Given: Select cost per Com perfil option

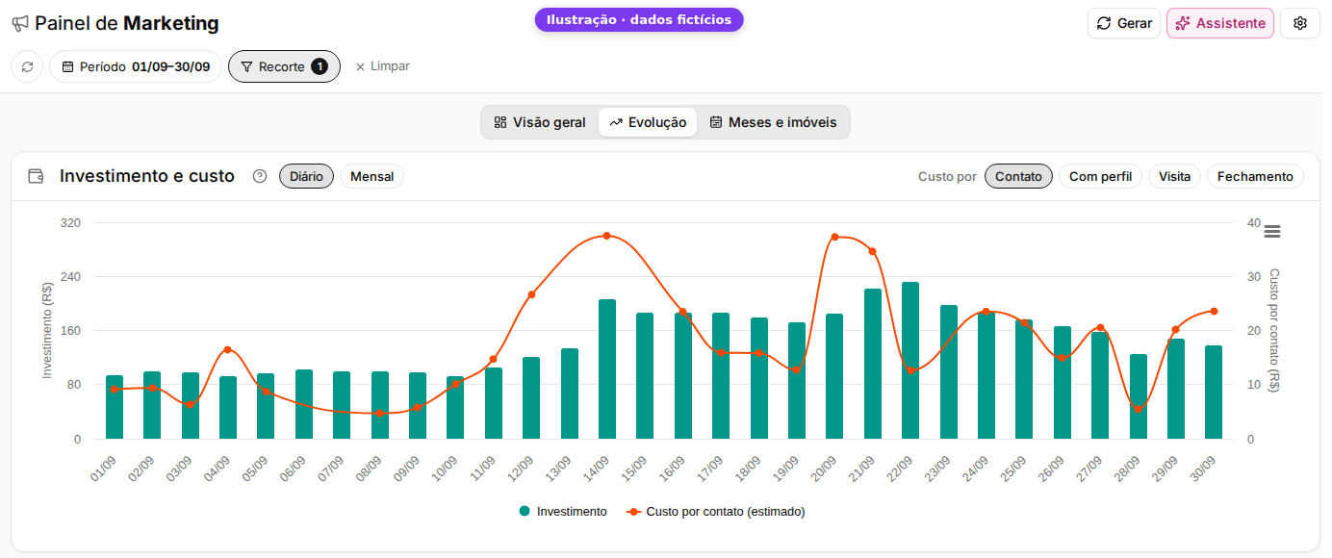Looking at the screenshot, I should click(x=1100, y=176).
